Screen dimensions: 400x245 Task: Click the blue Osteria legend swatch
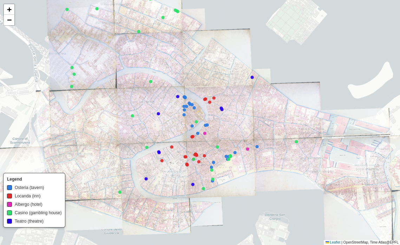(x=9, y=188)
